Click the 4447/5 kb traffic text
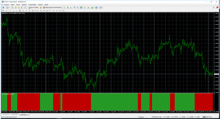Viewport: 220px width, 119px height. tap(209, 117)
